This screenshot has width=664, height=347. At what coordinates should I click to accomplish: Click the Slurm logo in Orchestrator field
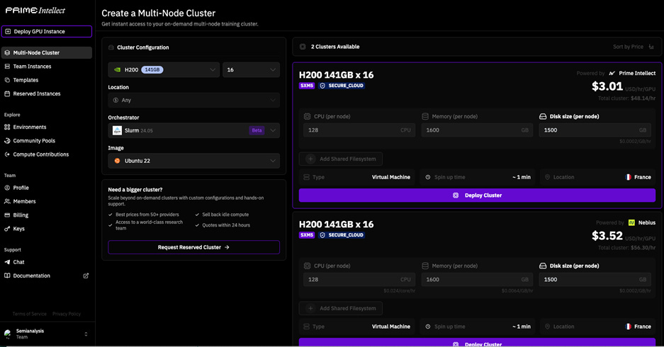coord(118,130)
